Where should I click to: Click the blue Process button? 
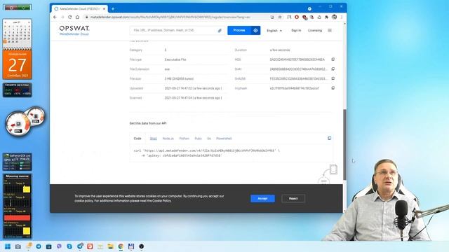click(x=239, y=30)
